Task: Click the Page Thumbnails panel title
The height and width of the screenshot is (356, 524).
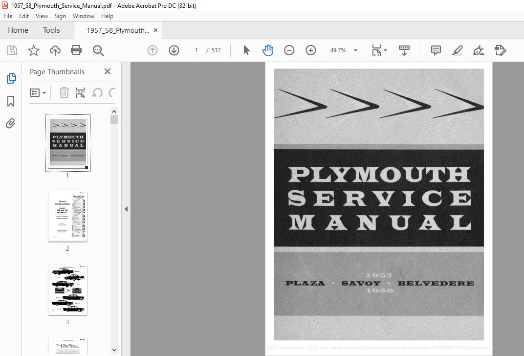Action: click(57, 72)
